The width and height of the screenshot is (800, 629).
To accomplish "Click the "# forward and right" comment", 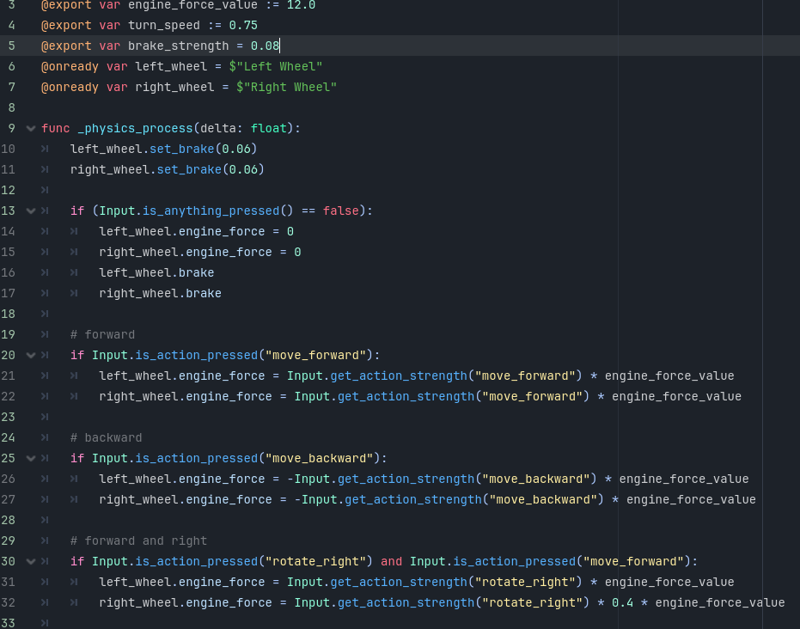I will pos(138,541).
